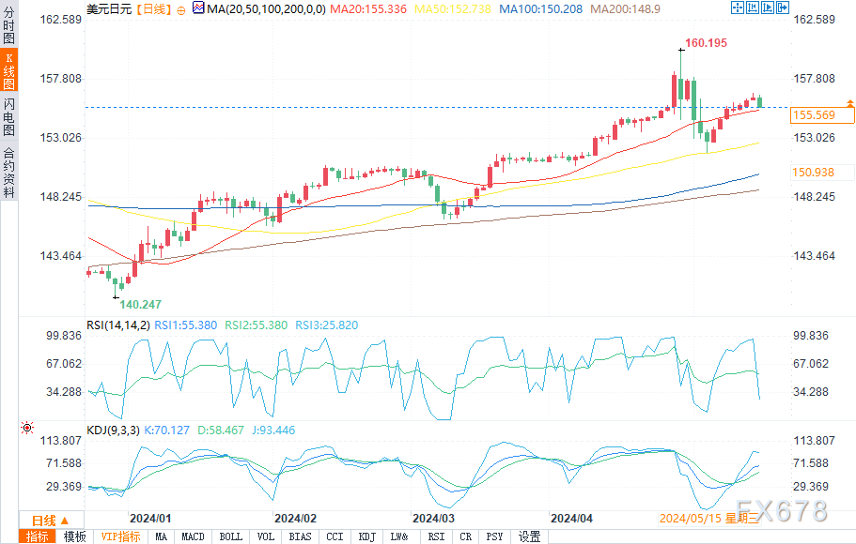
Task: Click the jump-to-chart-start axis icon
Action: (x=753, y=8)
